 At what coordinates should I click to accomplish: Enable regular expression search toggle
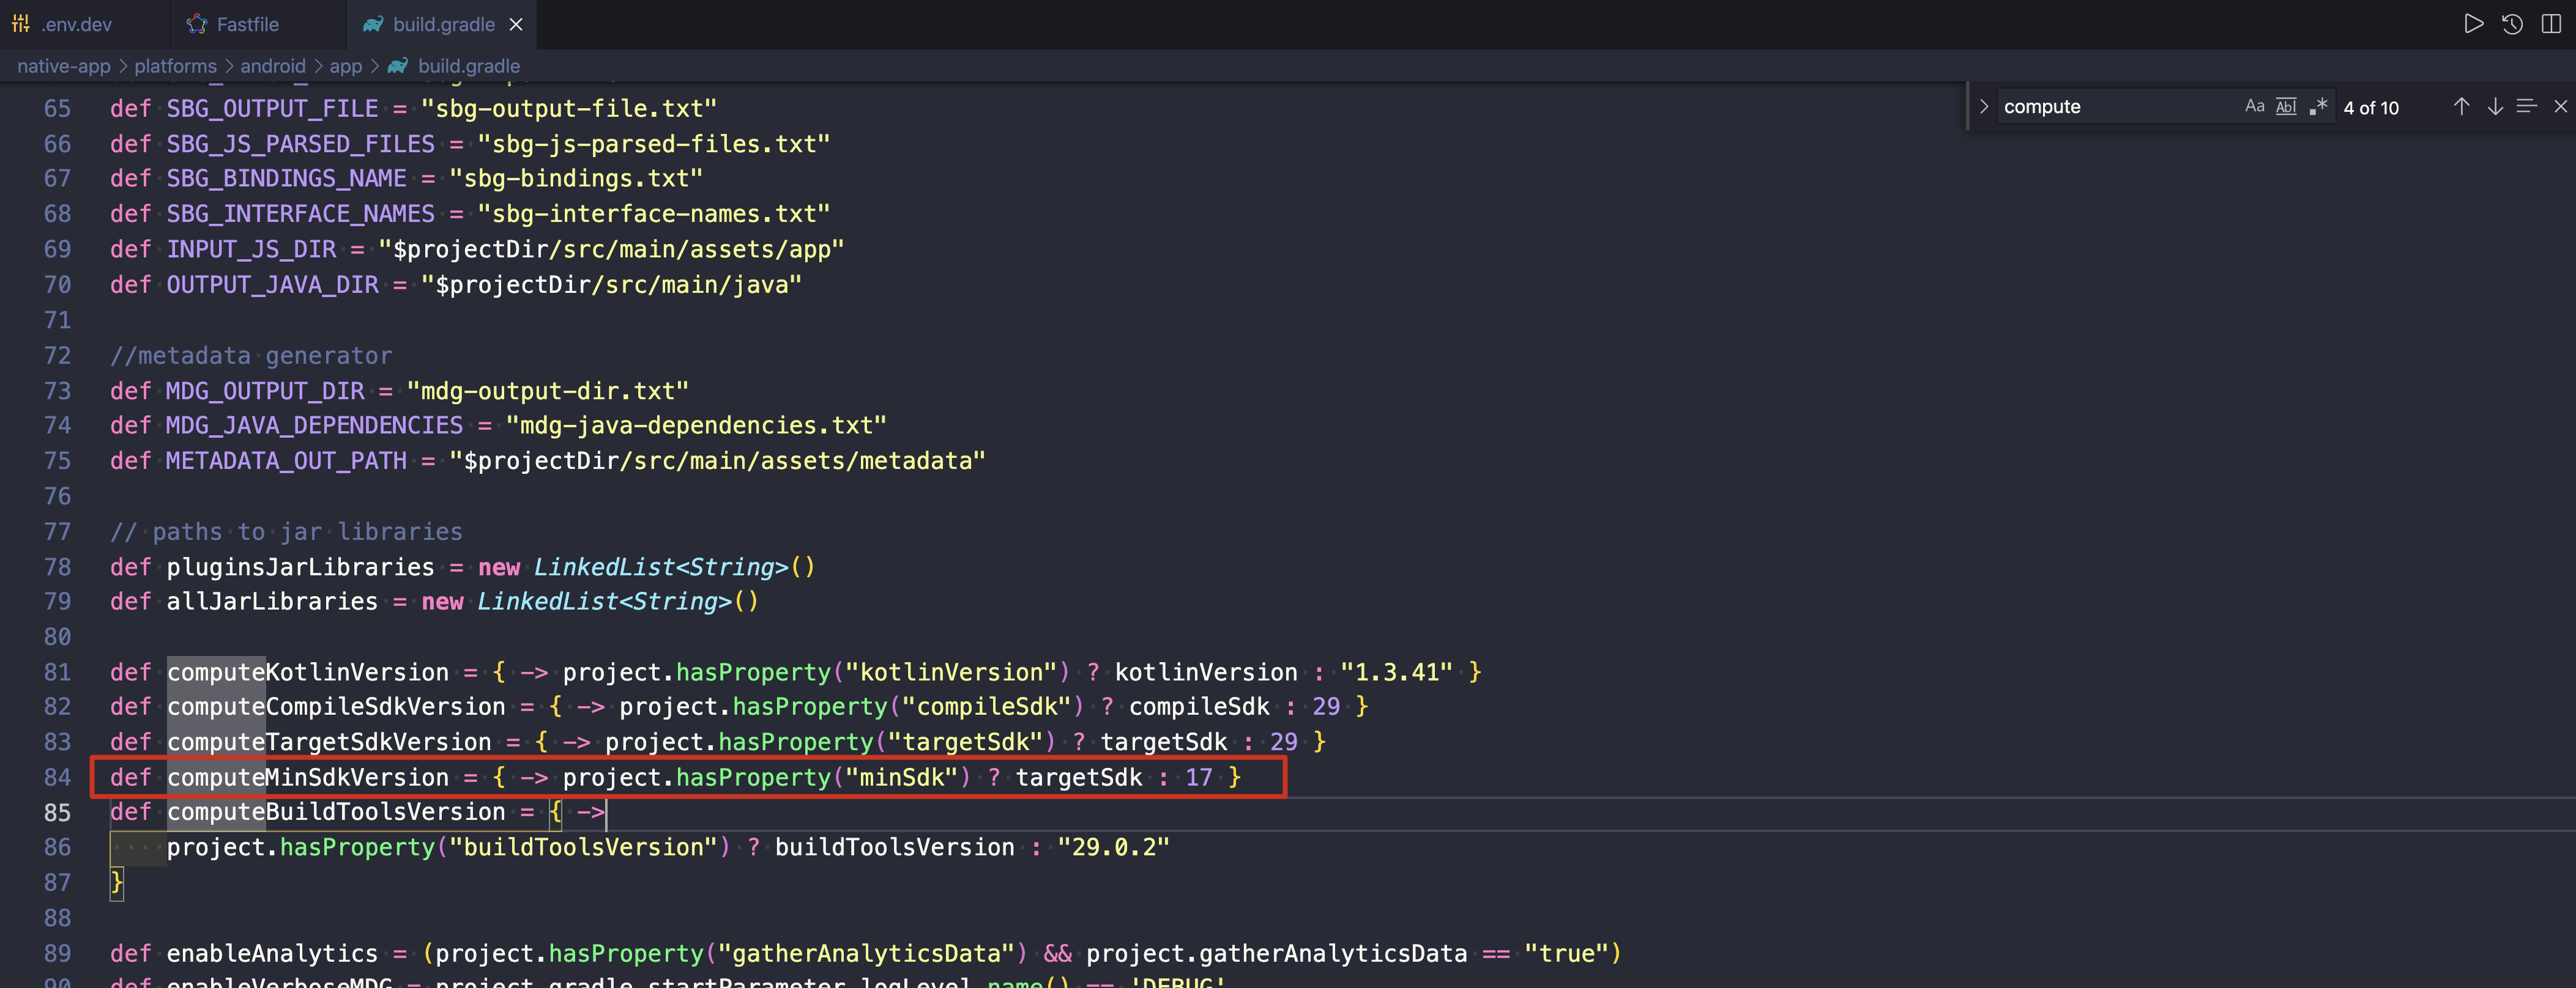click(2318, 107)
